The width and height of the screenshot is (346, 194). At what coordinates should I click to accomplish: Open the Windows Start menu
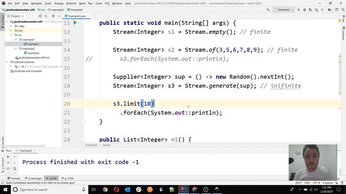point(5,189)
